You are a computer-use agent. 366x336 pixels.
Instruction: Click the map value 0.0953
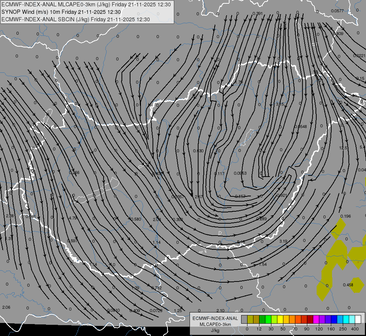240,173
